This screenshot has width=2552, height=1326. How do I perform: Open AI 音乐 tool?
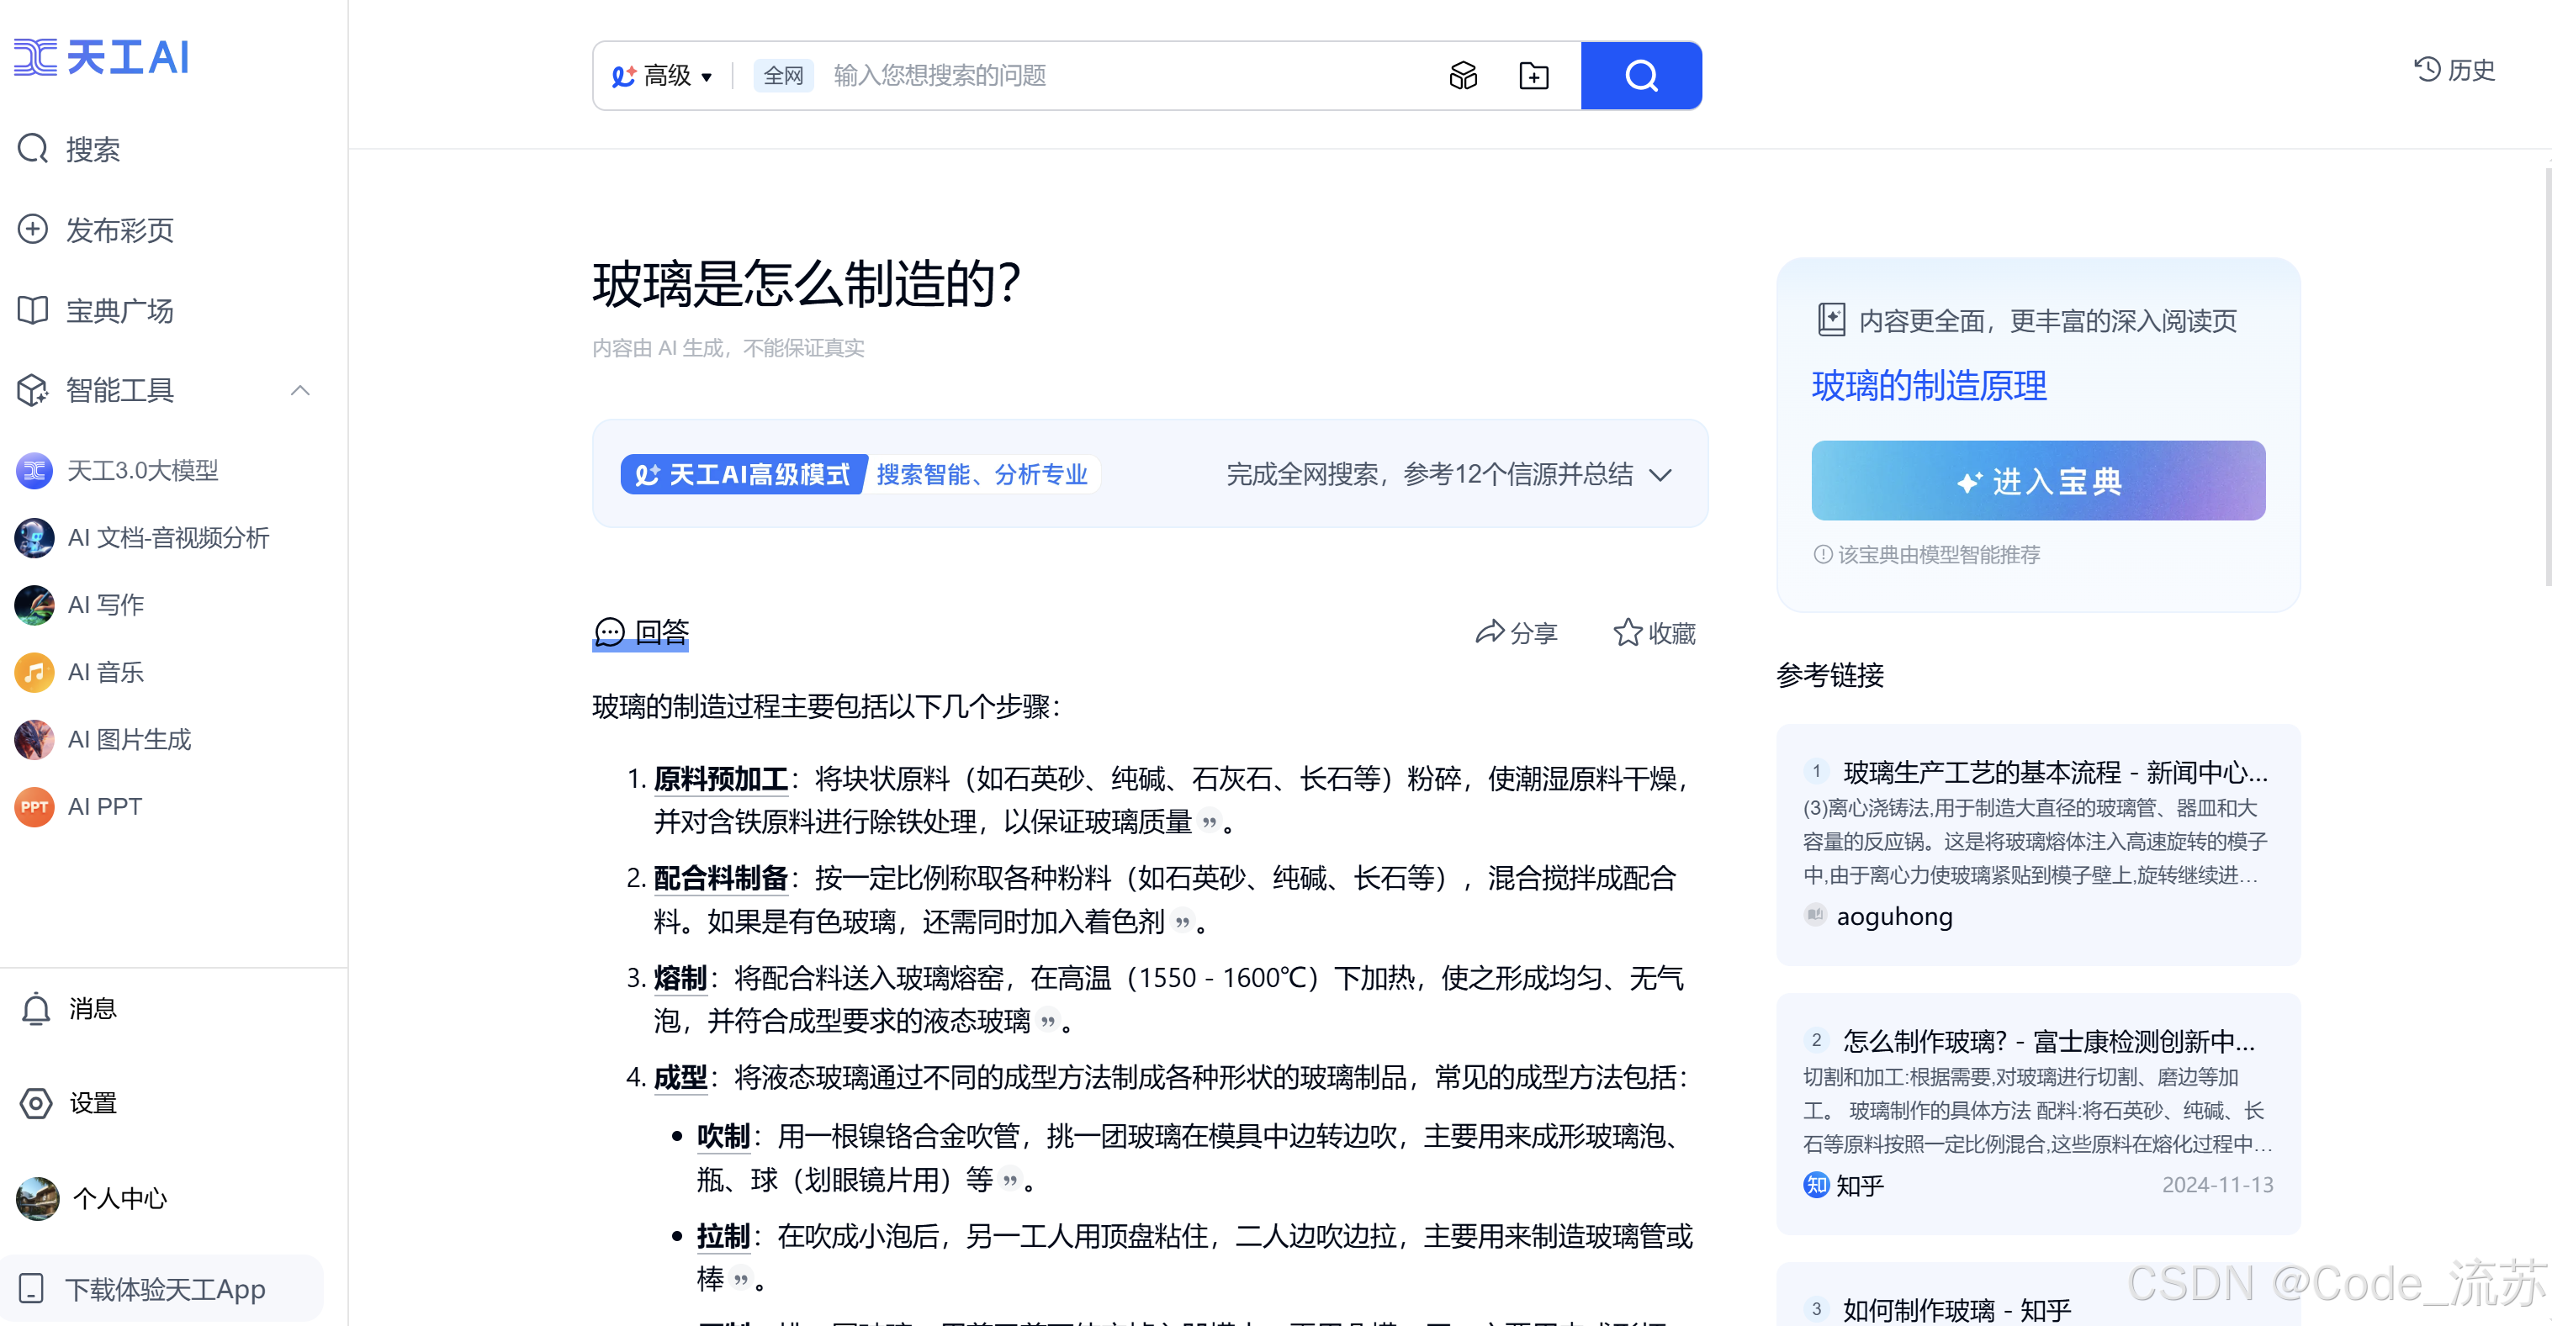(x=105, y=673)
